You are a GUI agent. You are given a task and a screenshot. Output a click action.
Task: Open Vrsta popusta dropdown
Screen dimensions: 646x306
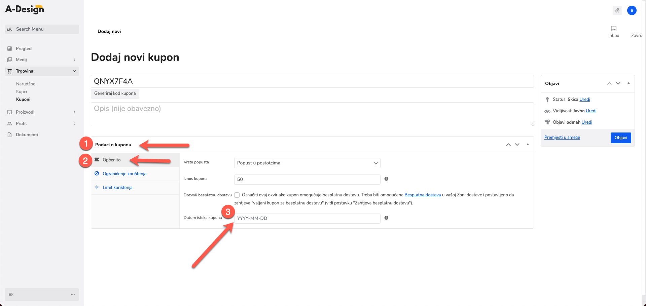tap(307, 163)
